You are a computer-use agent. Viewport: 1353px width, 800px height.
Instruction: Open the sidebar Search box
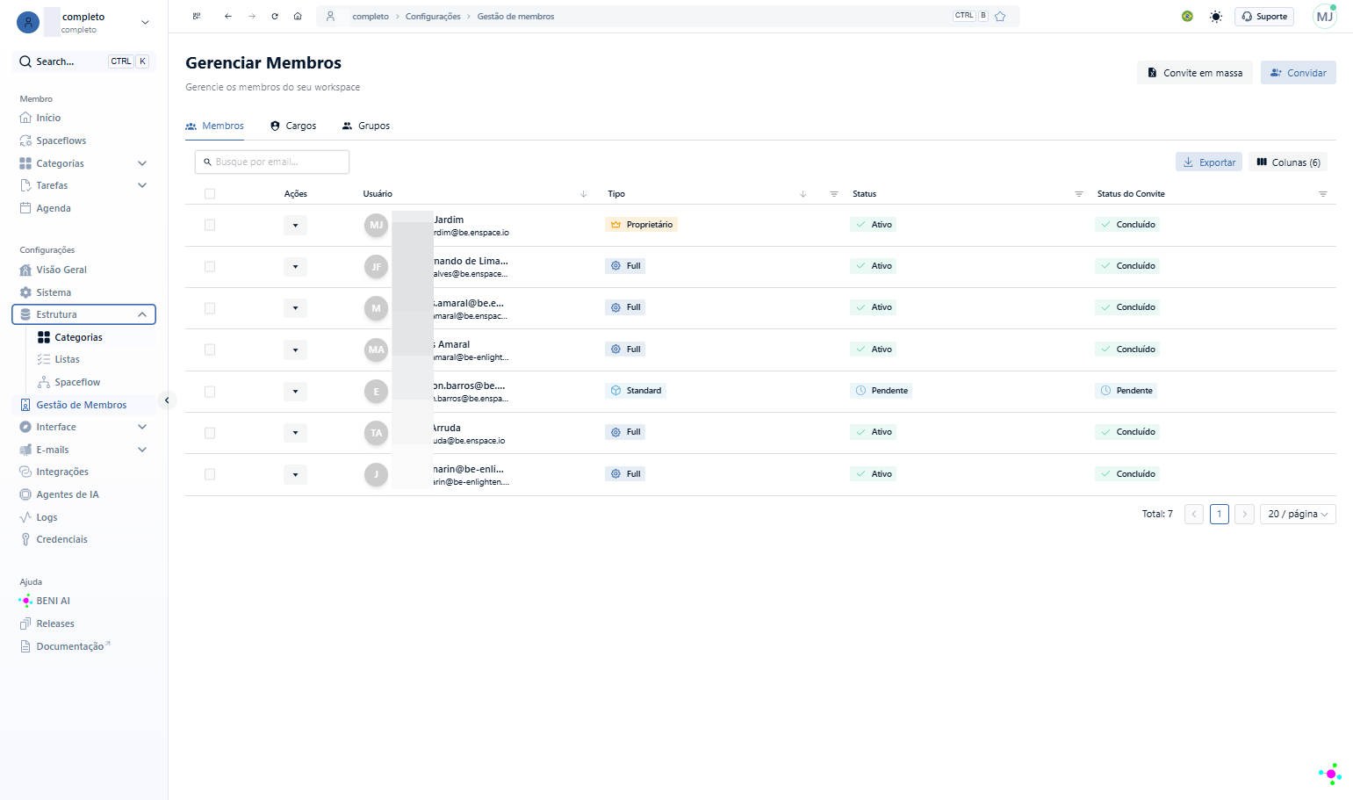83,61
